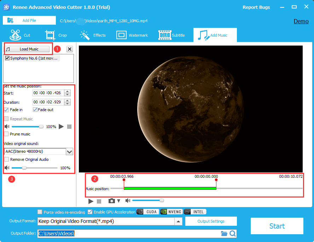The height and width of the screenshot is (242, 314).
Task: Click the camera snapshot icon under the video
Action: 112,201
